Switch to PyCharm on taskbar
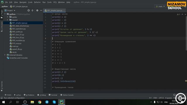This screenshot has height=105, width=187. pyautogui.click(x=62, y=102)
